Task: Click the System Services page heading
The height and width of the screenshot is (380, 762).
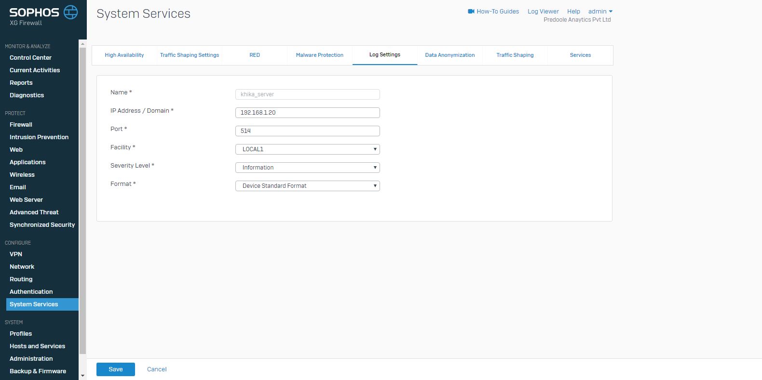Action: (x=143, y=14)
